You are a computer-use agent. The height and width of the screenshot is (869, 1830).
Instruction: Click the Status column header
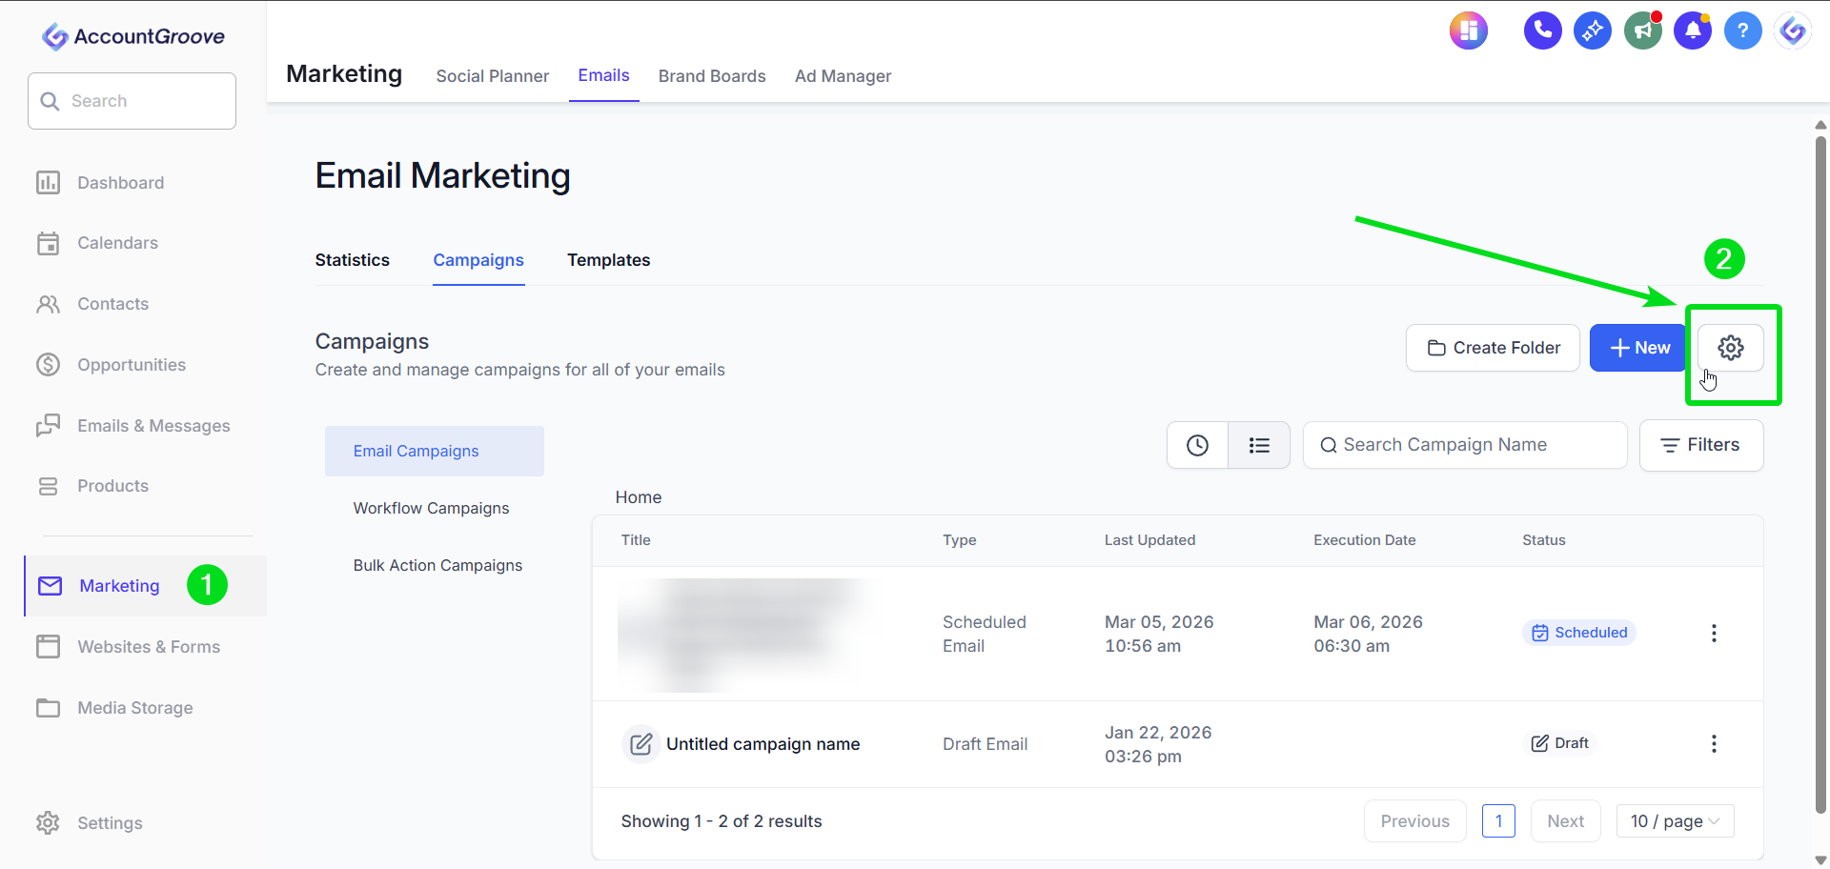[1544, 540]
